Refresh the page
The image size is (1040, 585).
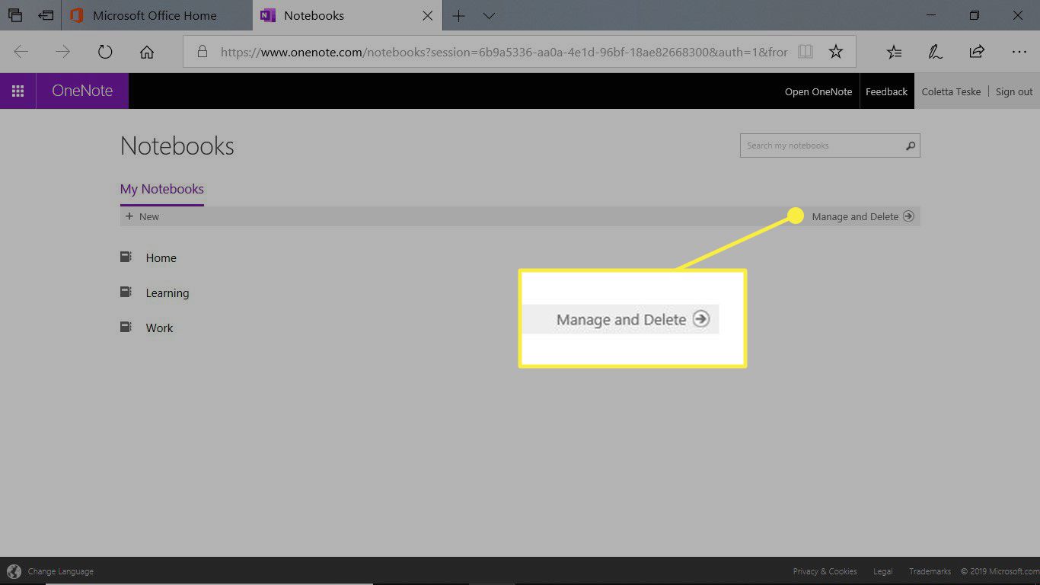pos(105,52)
